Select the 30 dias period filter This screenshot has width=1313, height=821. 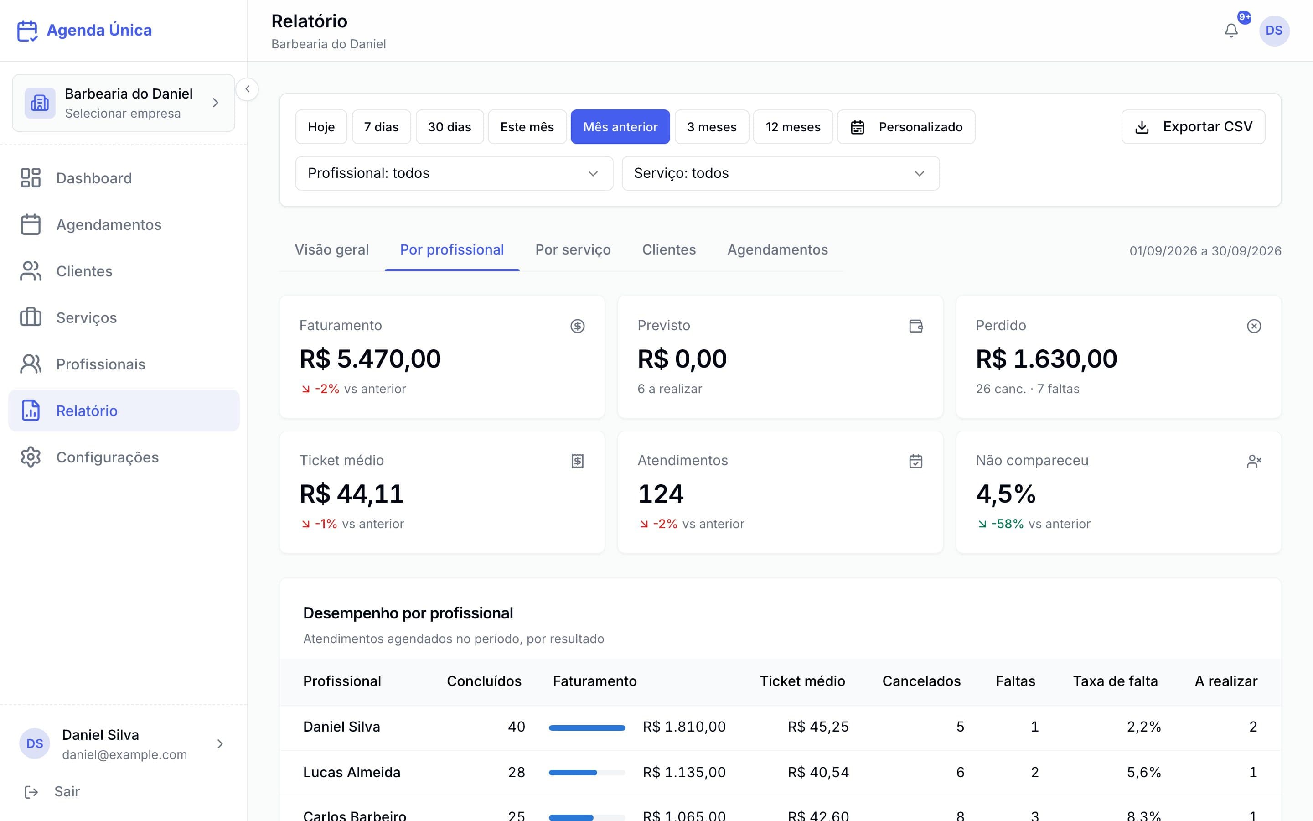pos(450,127)
